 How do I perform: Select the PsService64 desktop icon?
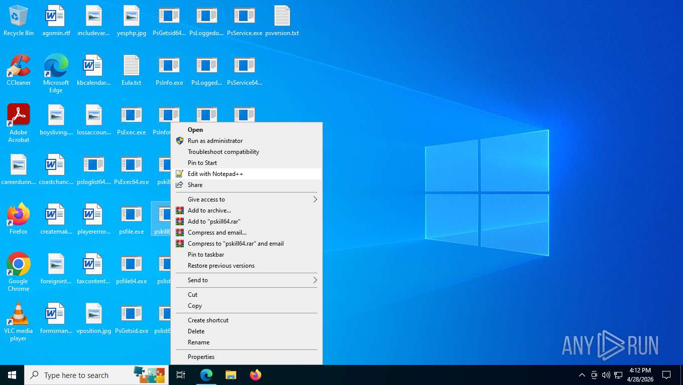pyautogui.click(x=245, y=70)
